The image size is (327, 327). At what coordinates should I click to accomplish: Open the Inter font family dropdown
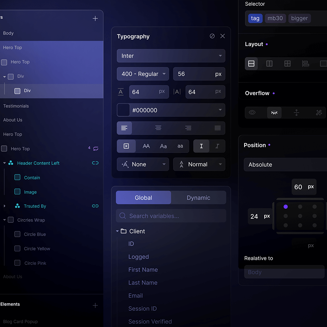pos(171,56)
